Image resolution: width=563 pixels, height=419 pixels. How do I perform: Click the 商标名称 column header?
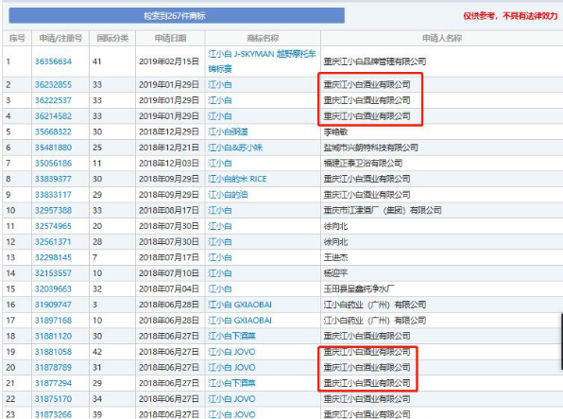[x=263, y=38]
